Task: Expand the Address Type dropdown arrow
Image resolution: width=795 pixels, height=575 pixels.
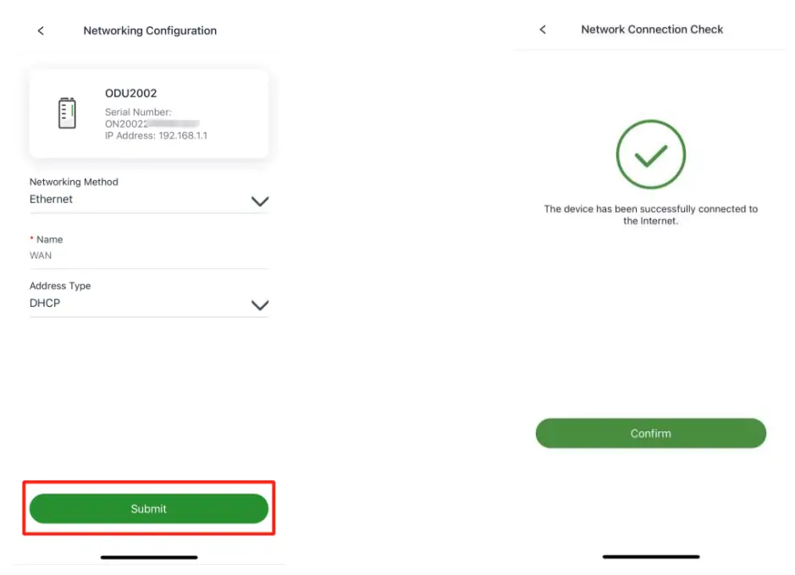Action: (x=260, y=305)
